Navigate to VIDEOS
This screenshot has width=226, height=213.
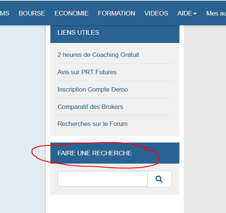click(156, 13)
